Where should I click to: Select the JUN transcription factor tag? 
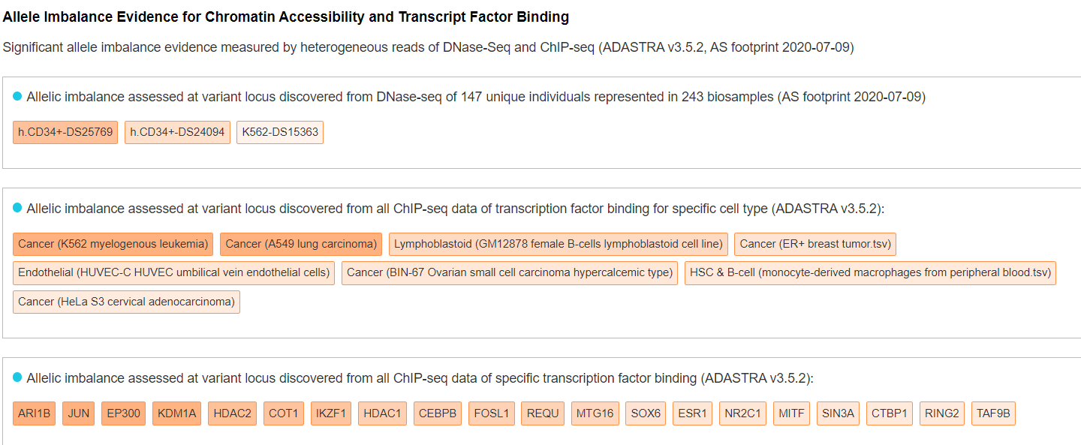[79, 413]
